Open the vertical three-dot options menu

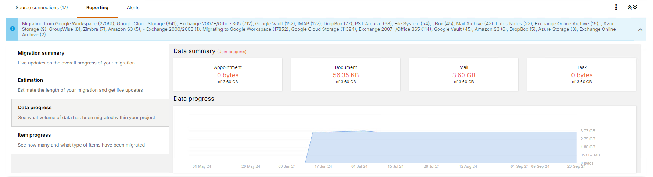[x=616, y=7]
